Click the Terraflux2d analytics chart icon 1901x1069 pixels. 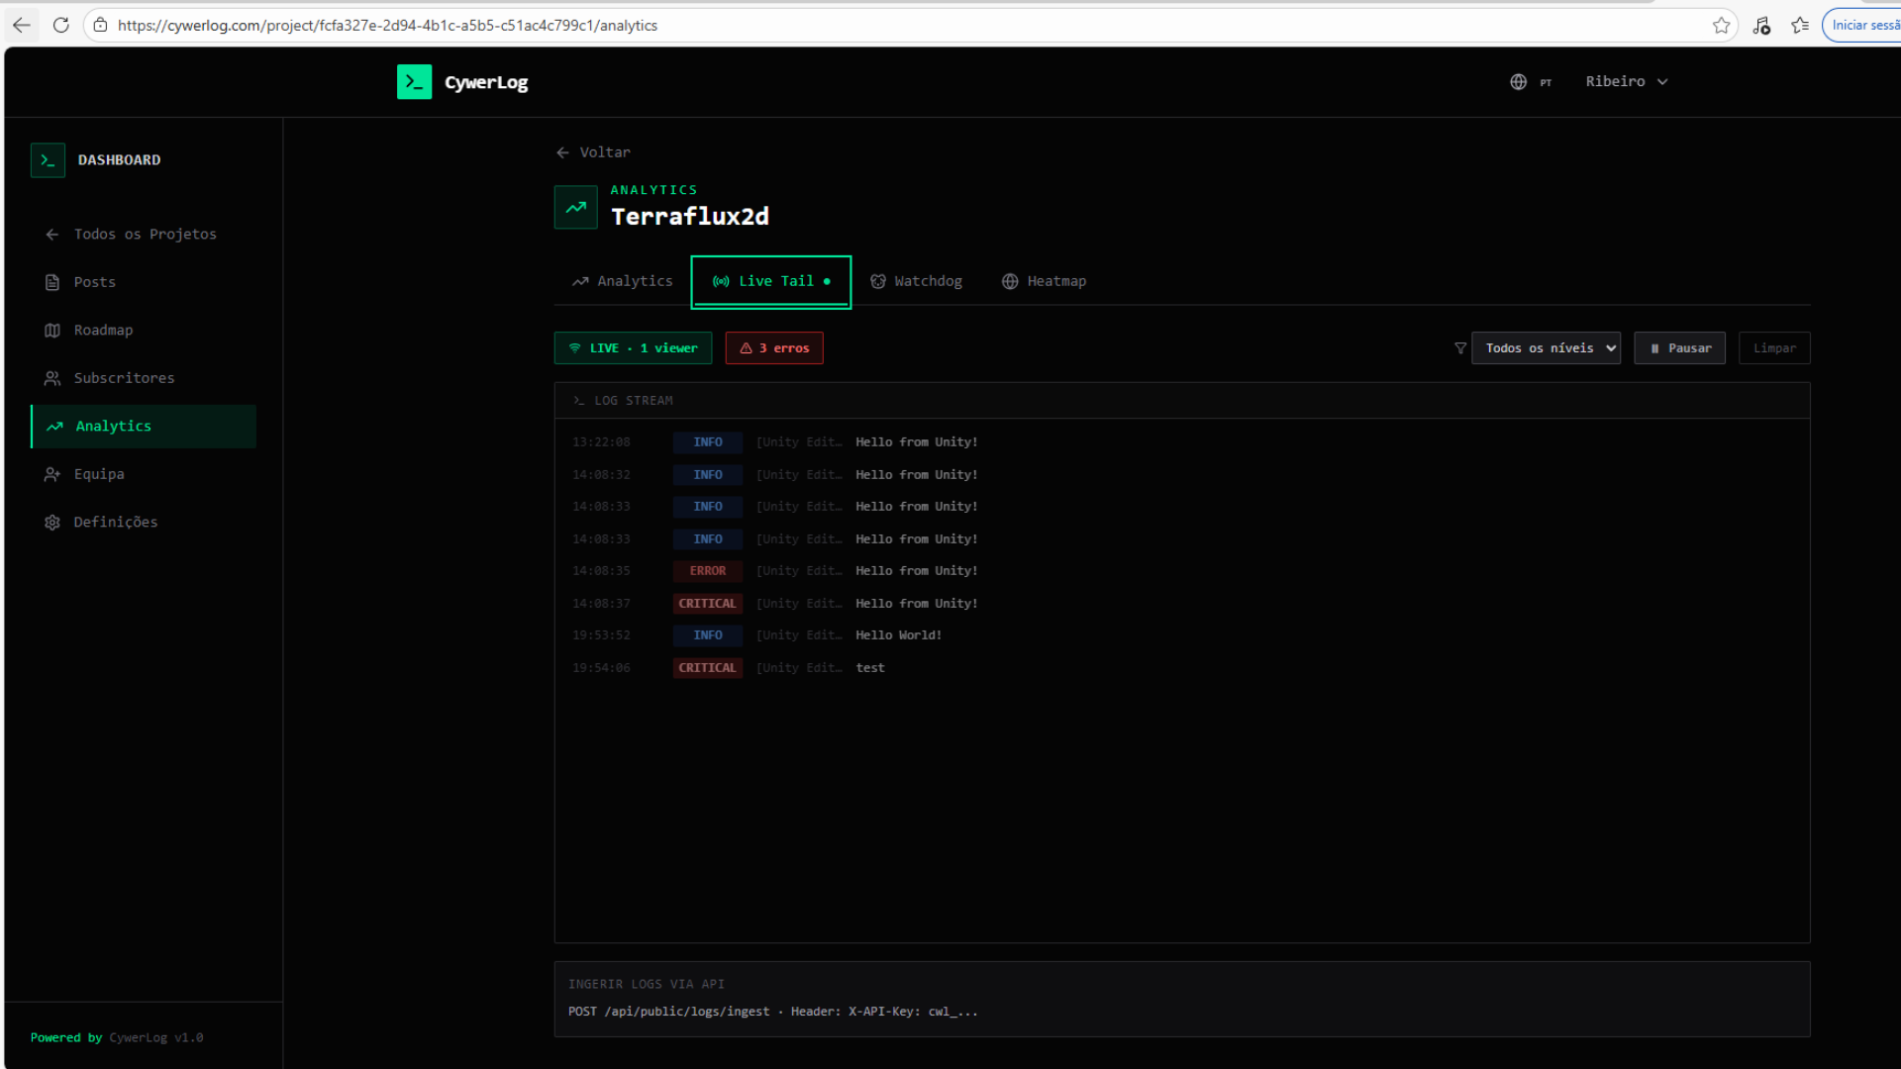click(x=575, y=208)
